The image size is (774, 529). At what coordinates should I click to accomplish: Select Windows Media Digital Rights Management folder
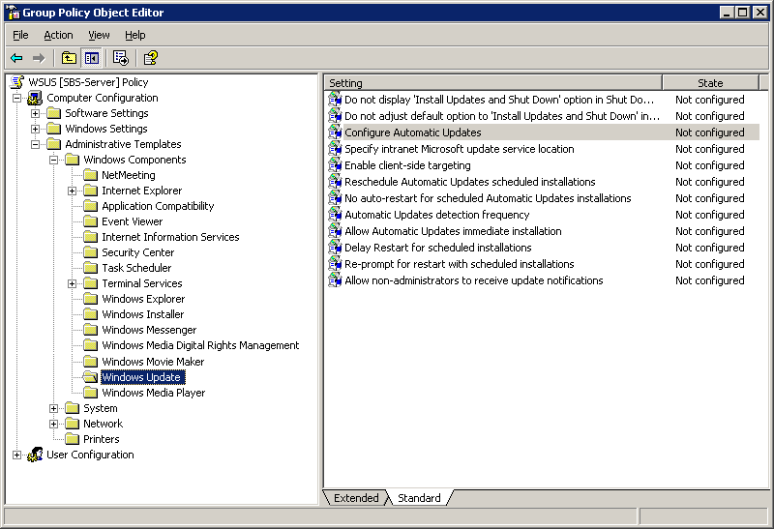(x=200, y=345)
